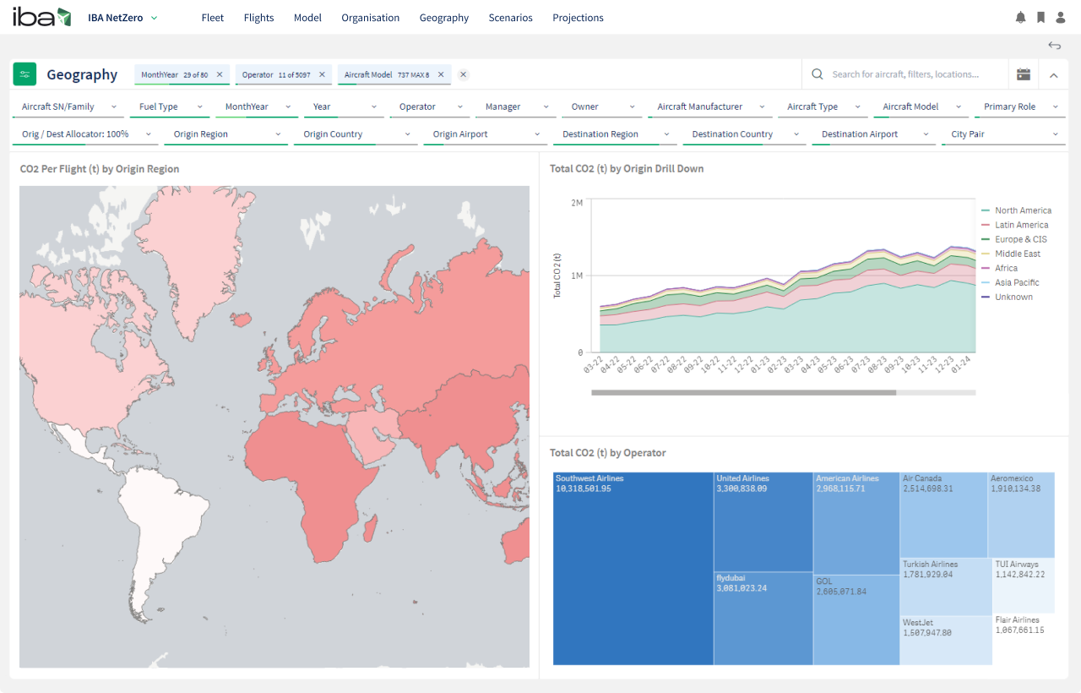The width and height of the screenshot is (1081, 693).
Task: Remove the Operator filter chip
Action: [322, 74]
